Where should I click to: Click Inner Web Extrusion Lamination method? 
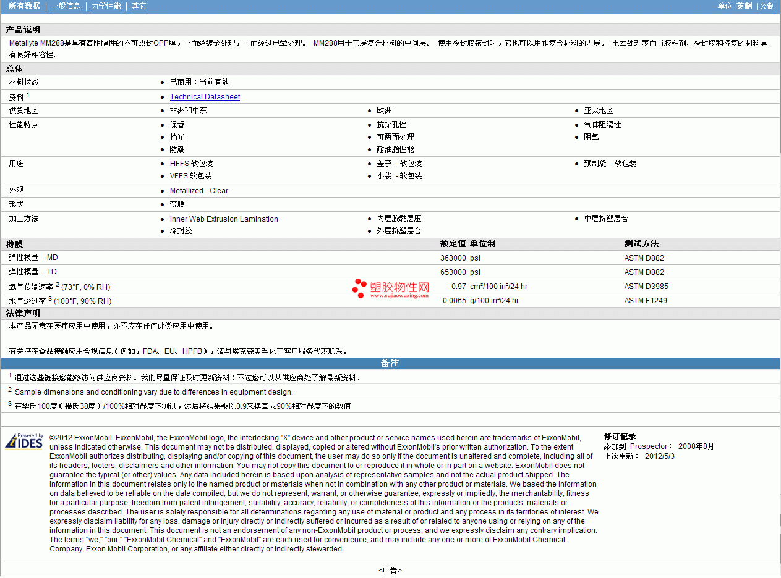pos(224,219)
